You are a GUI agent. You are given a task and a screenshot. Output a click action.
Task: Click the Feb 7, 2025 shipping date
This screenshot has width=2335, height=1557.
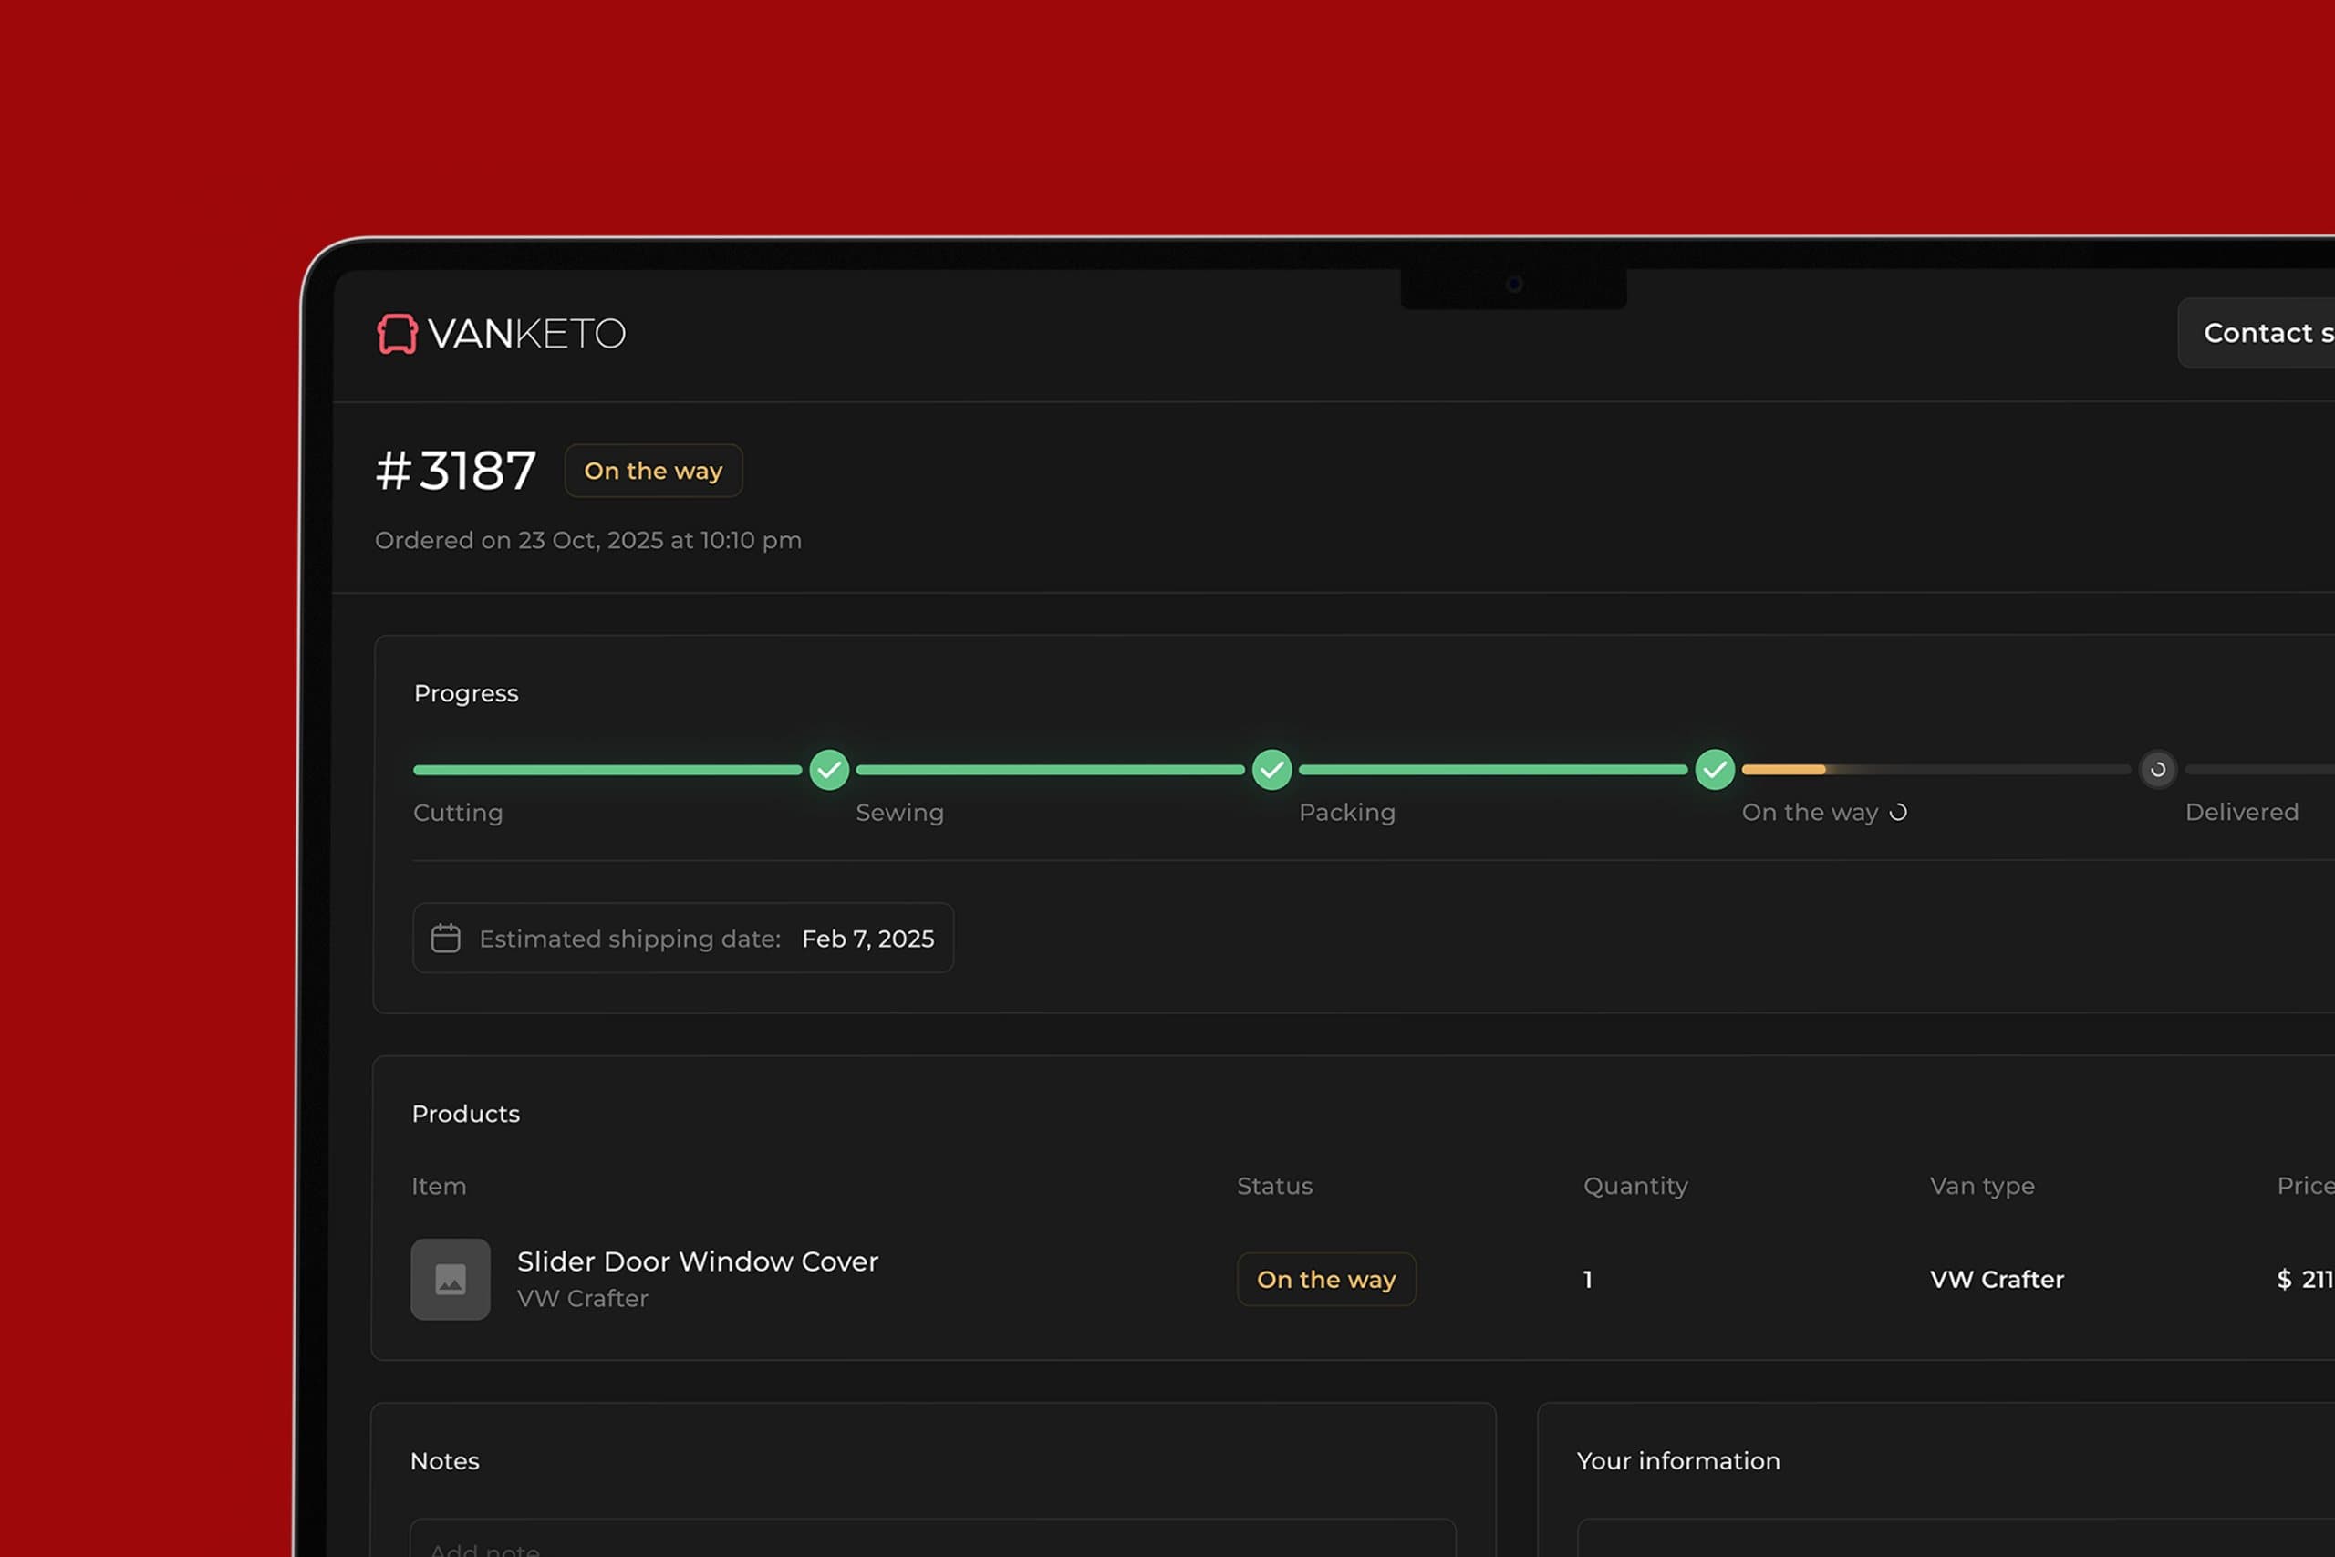(x=867, y=939)
